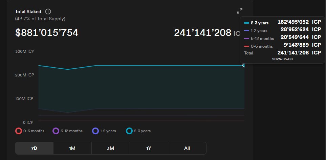Screen dimensions: 326x160
Task: Click the tooltip 2-3 years label
Action: pos(259,23)
